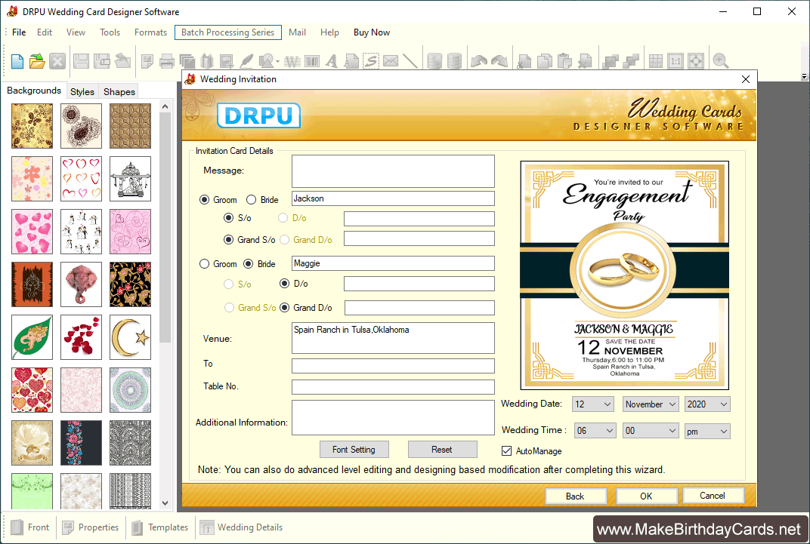810x544 pixels.
Task: Open the Wedding Time minutes dropdown
Action: click(x=651, y=431)
